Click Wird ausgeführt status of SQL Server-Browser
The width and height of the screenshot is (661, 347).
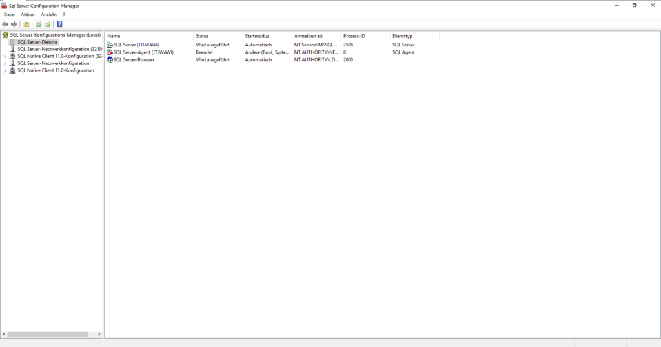(212, 60)
